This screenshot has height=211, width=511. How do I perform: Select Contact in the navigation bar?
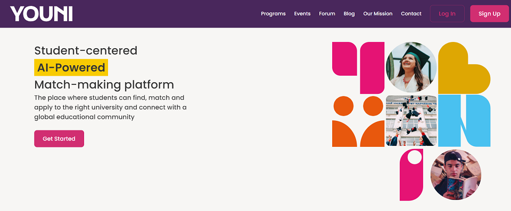[411, 14]
